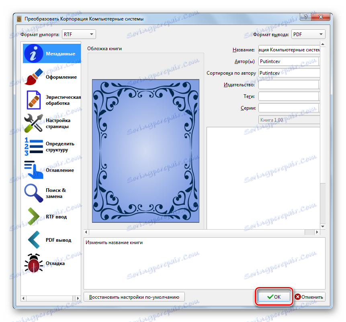Click the help question mark button

(306, 17)
